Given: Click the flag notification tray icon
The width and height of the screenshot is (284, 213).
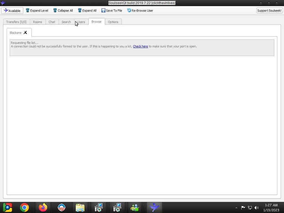Looking at the screenshot, I should (243, 207).
